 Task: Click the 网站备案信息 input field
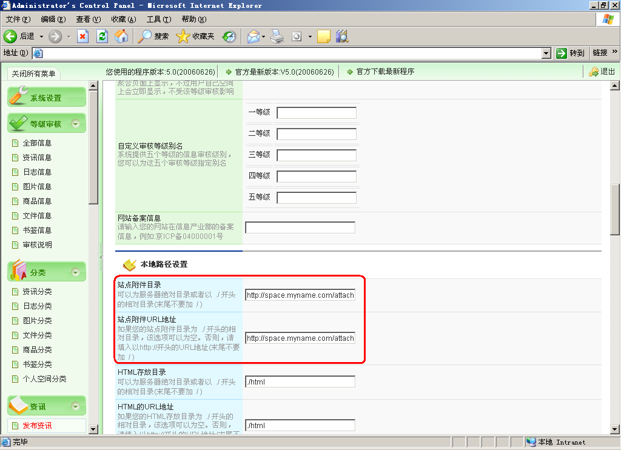[300, 227]
